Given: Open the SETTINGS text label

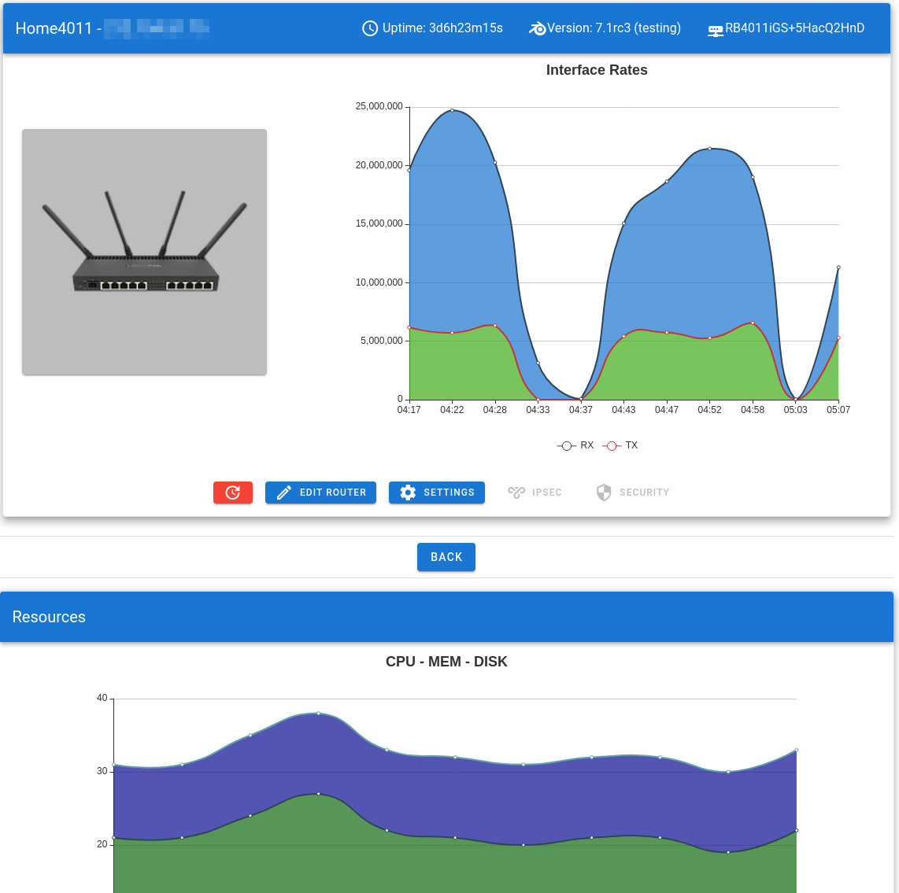Looking at the screenshot, I should point(449,493).
